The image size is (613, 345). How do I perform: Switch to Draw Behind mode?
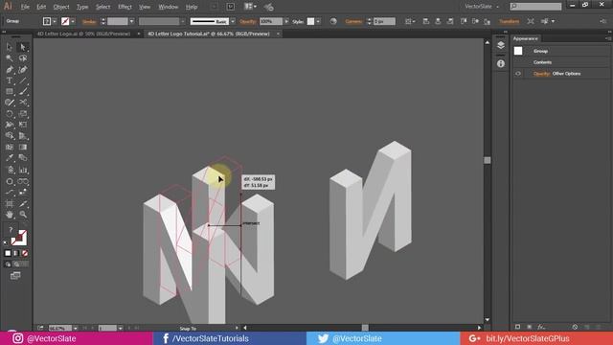point(16,264)
